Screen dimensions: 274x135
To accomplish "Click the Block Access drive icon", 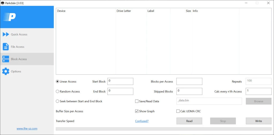I will pos(6,59).
